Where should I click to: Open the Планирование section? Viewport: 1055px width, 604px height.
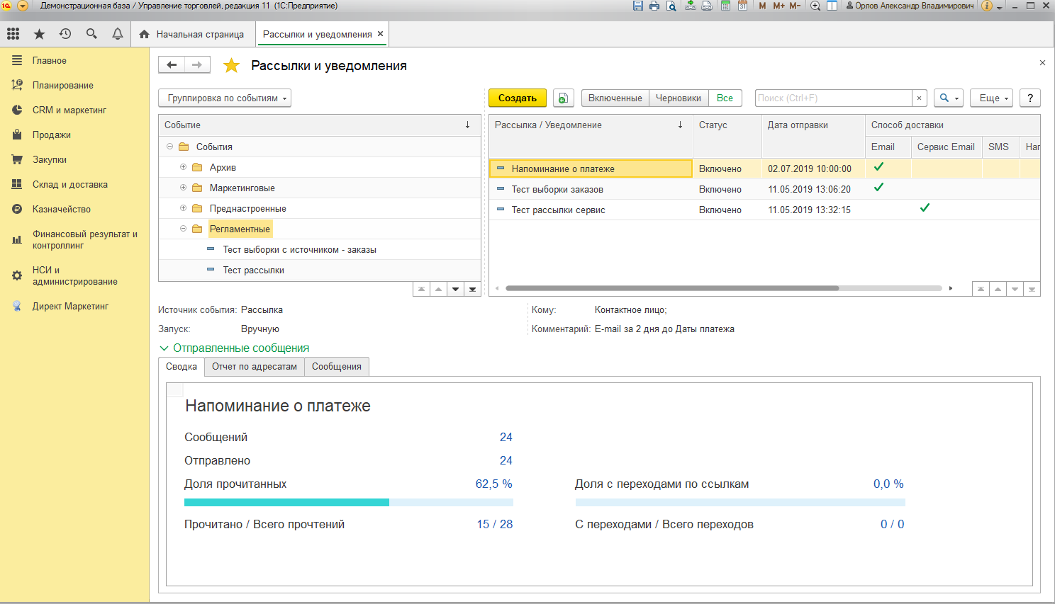click(x=63, y=86)
